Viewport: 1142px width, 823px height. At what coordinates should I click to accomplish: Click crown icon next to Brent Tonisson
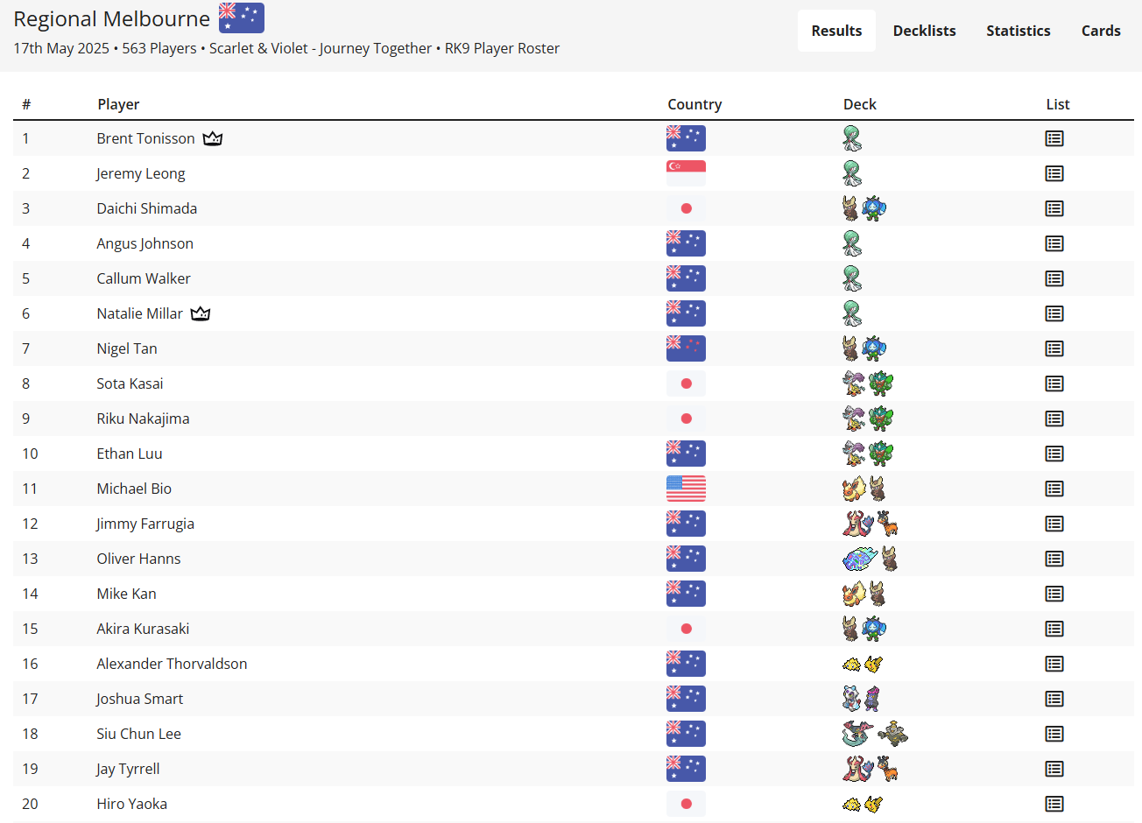coord(213,138)
